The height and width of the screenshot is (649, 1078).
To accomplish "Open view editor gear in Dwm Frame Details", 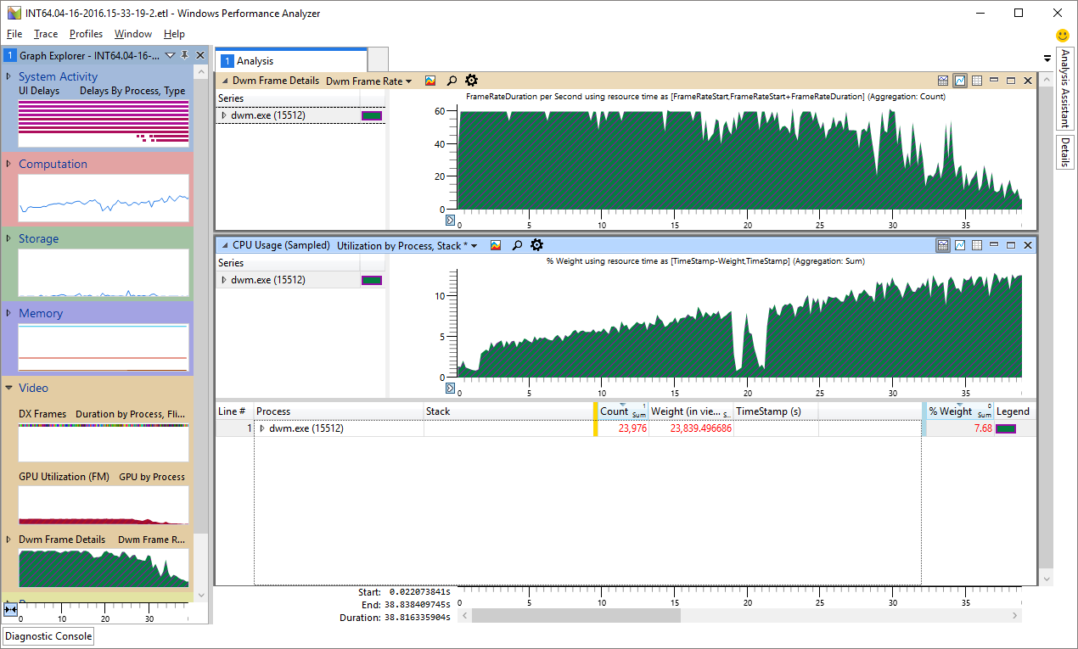I will (x=472, y=81).
